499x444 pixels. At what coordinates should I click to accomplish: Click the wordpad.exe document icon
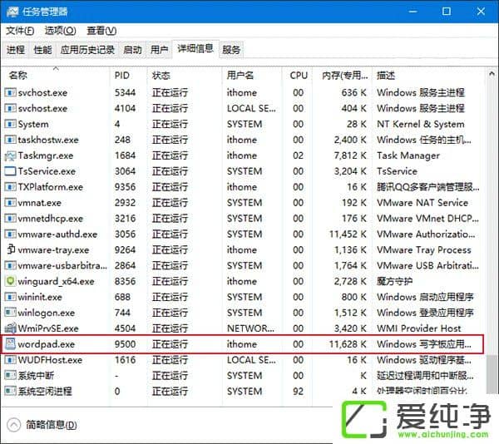[x=10, y=344]
